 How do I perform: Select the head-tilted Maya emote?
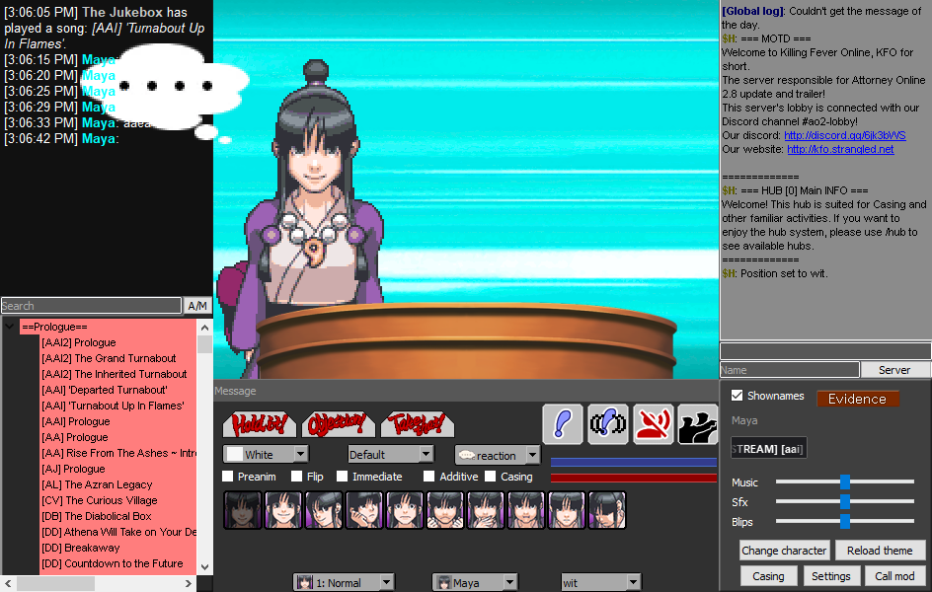[x=324, y=510]
